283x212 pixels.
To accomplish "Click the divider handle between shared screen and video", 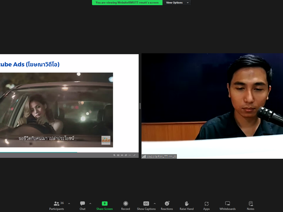I will [x=140, y=106].
